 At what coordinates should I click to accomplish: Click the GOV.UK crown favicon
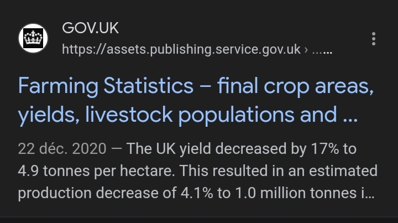click(34, 38)
